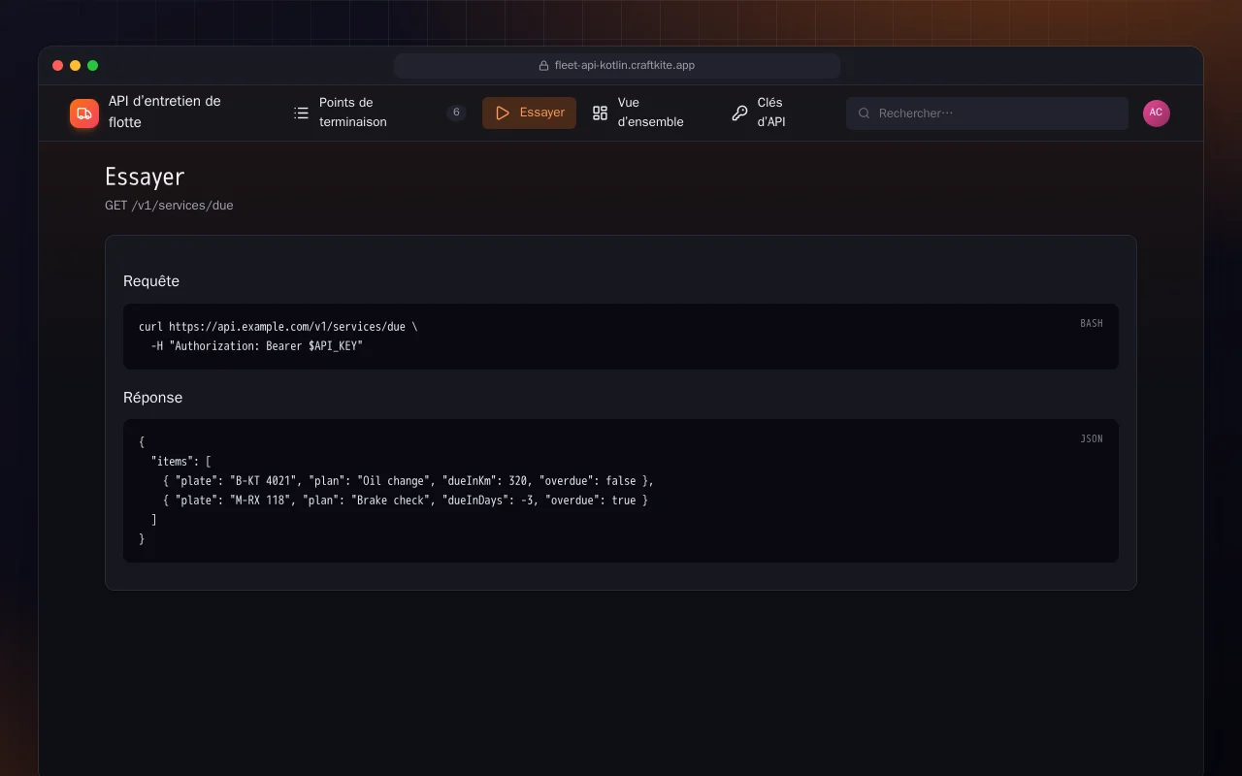Click the list icon beside Points de terminaison

click(x=302, y=113)
